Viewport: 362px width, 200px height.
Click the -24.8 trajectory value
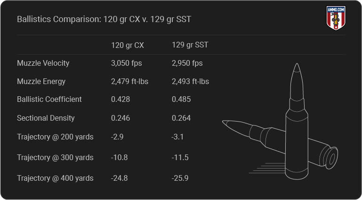(x=120, y=178)
